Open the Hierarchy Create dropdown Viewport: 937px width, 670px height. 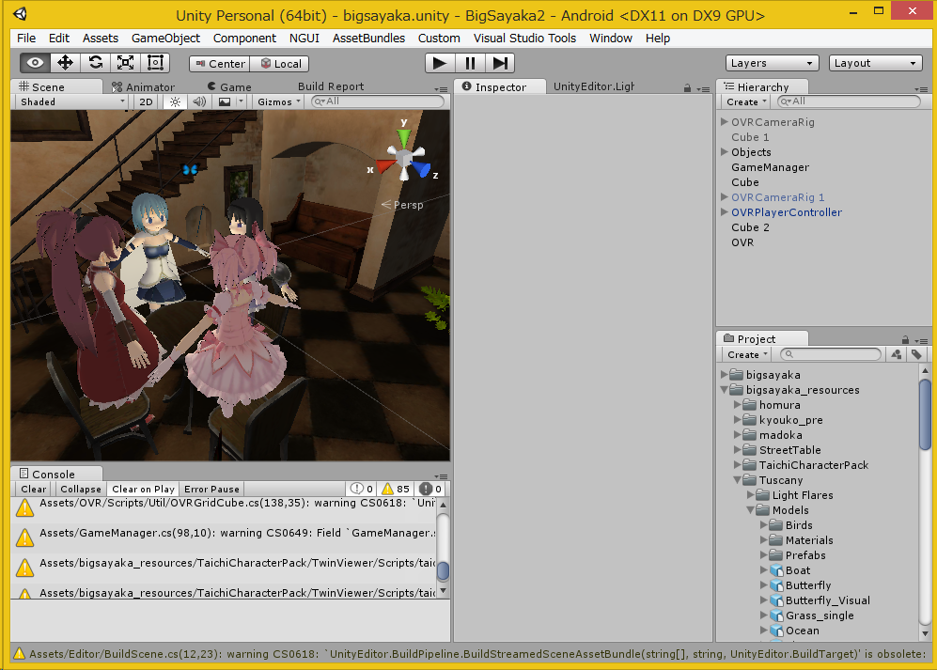pos(746,101)
